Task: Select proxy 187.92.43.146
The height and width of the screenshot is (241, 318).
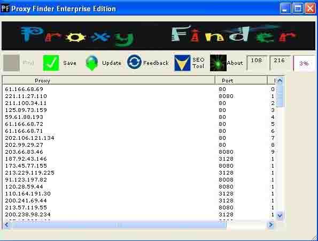Action: 26,159
